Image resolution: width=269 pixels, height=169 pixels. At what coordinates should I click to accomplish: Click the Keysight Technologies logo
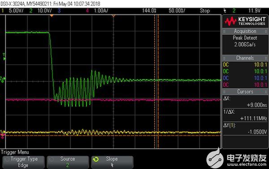245,21
